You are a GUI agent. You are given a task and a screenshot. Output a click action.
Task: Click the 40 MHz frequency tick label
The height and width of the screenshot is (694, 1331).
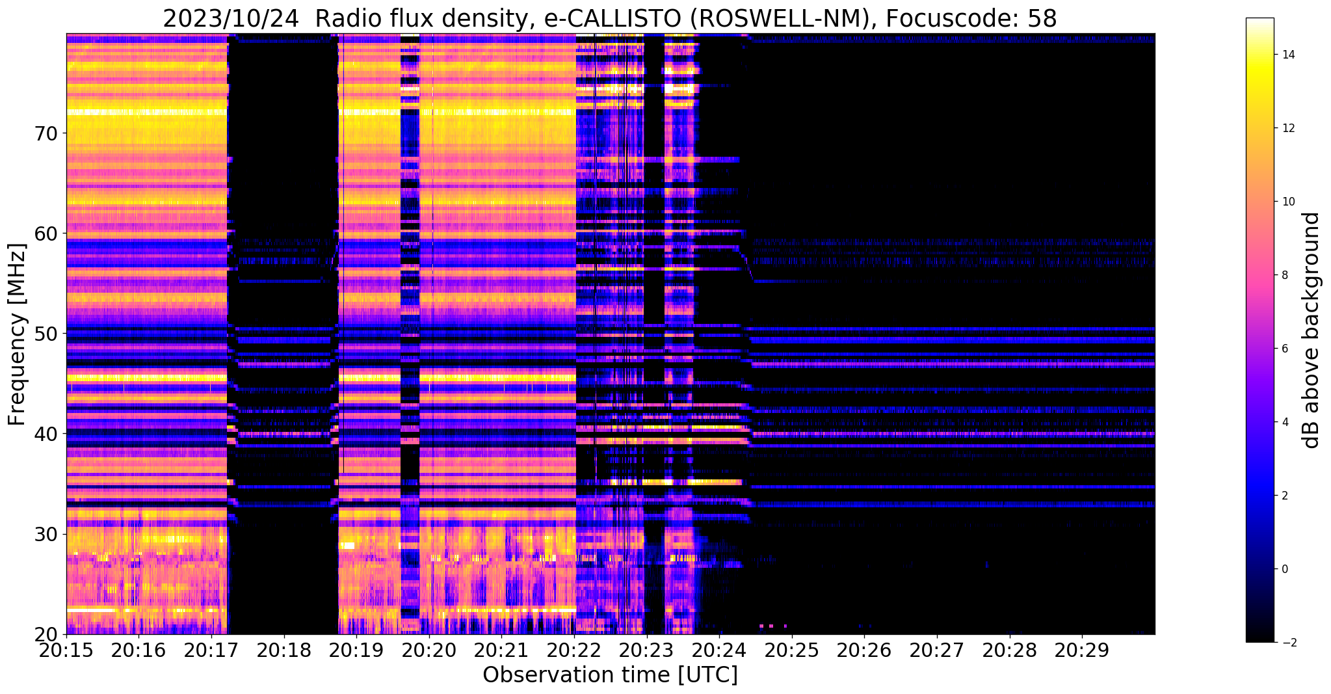pos(45,434)
